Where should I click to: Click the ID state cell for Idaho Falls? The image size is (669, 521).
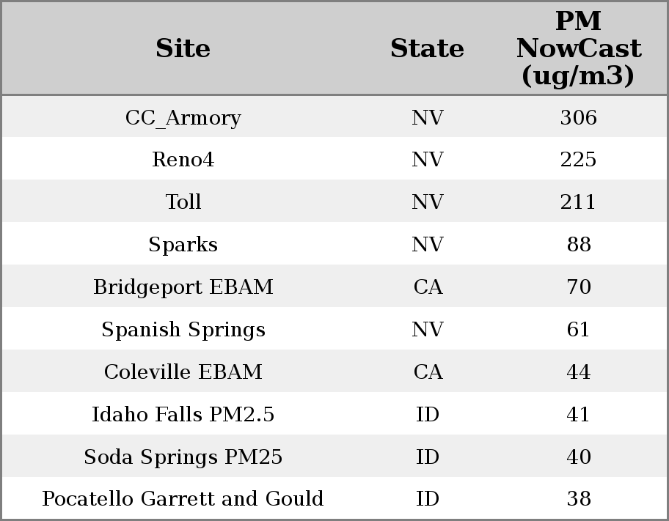pyautogui.click(x=428, y=415)
